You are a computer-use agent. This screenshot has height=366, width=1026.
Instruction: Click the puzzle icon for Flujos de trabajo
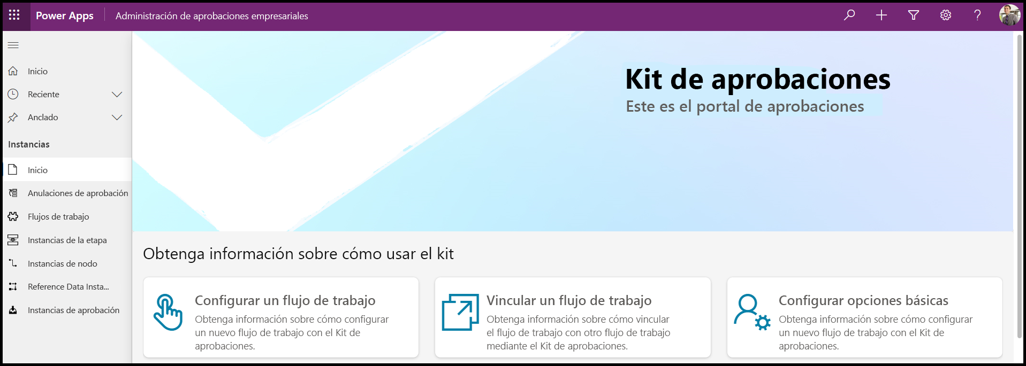pos(13,216)
